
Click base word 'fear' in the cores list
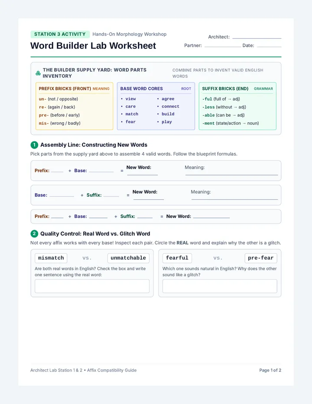click(130, 122)
